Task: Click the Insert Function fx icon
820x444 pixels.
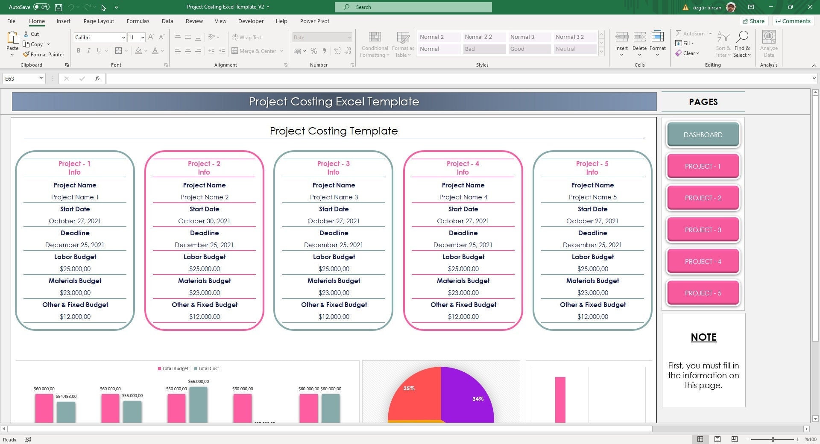Action: point(97,79)
